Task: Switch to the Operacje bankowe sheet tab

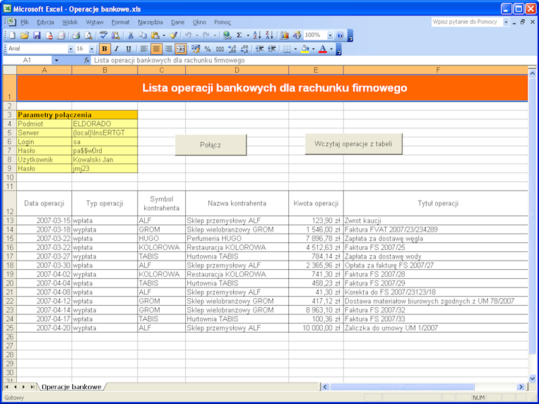Action: pos(69,386)
